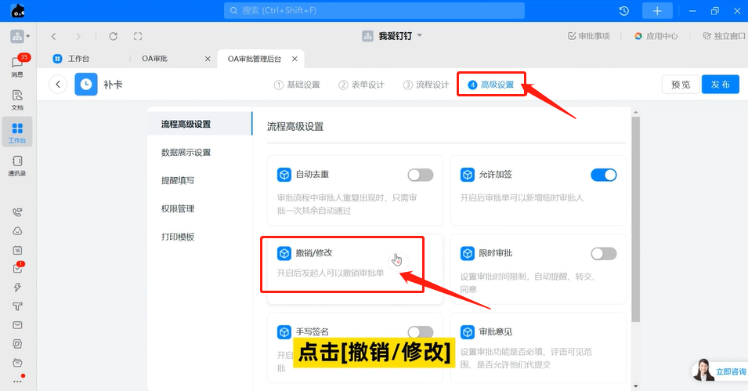Go to step 1 基础设置
The height and width of the screenshot is (391, 748).
[x=297, y=85]
